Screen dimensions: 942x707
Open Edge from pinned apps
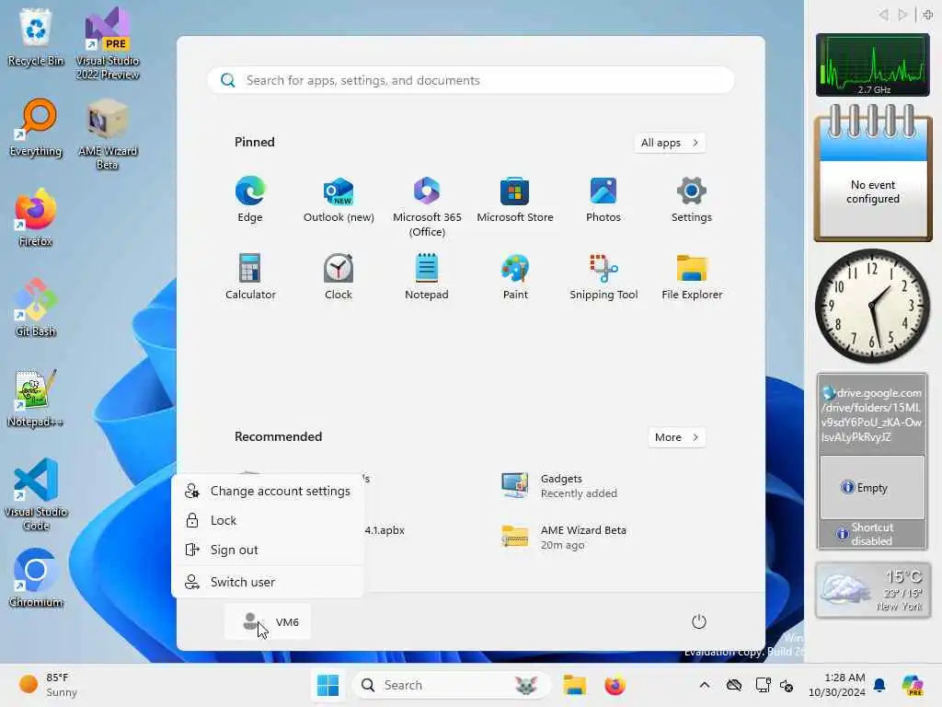(x=250, y=199)
